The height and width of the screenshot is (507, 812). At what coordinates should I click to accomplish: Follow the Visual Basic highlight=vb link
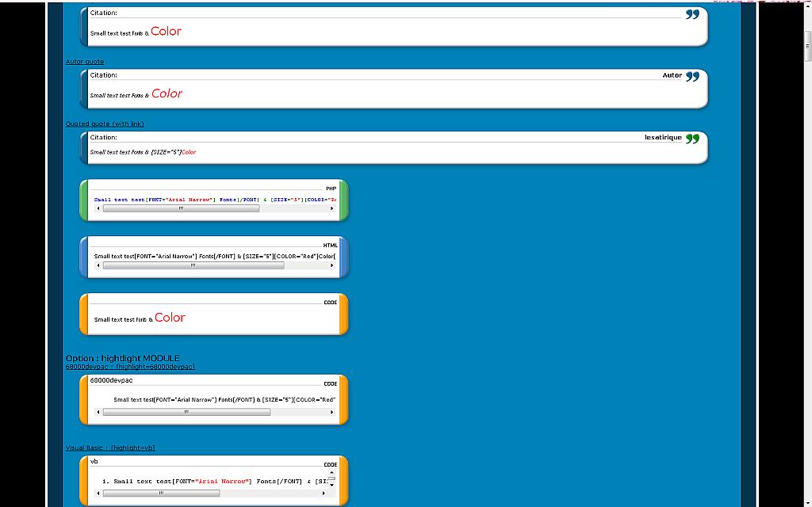(110, 448)
